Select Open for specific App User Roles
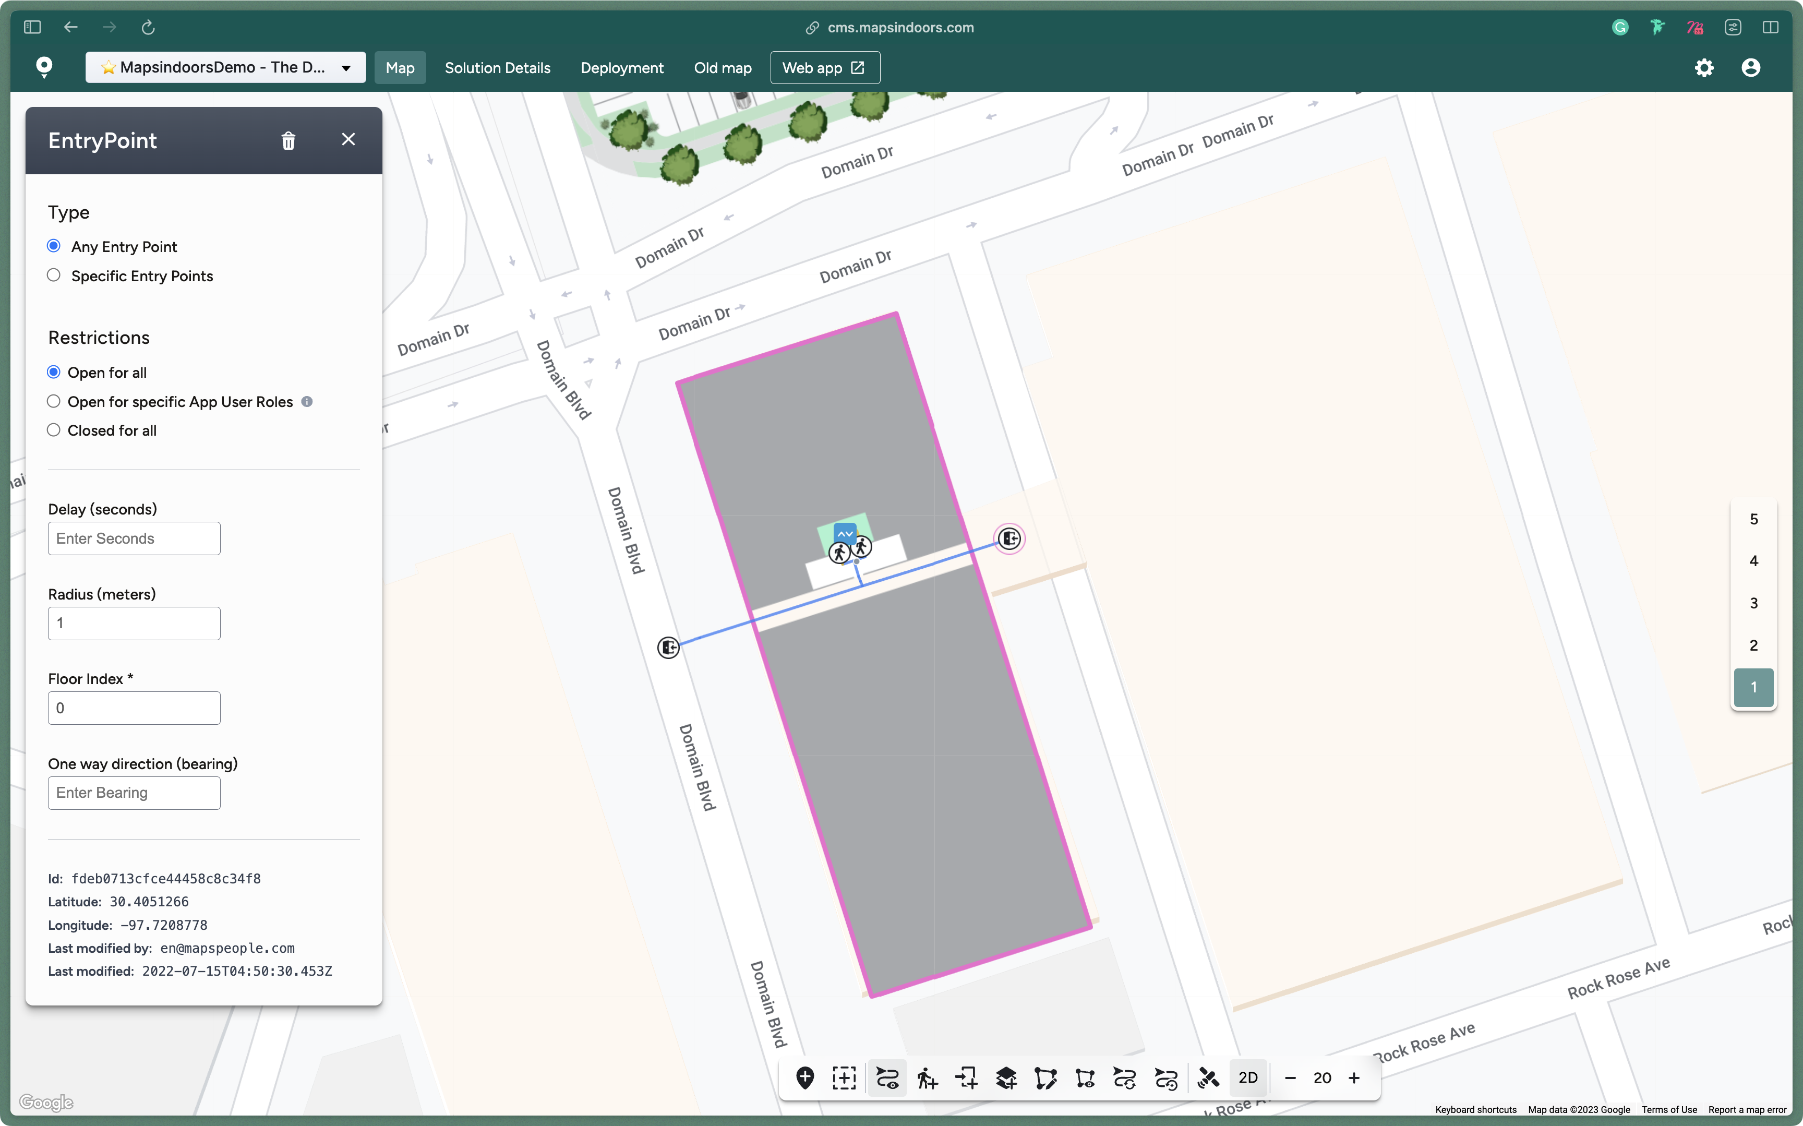1803x1126 pixels. coord(54,401)
